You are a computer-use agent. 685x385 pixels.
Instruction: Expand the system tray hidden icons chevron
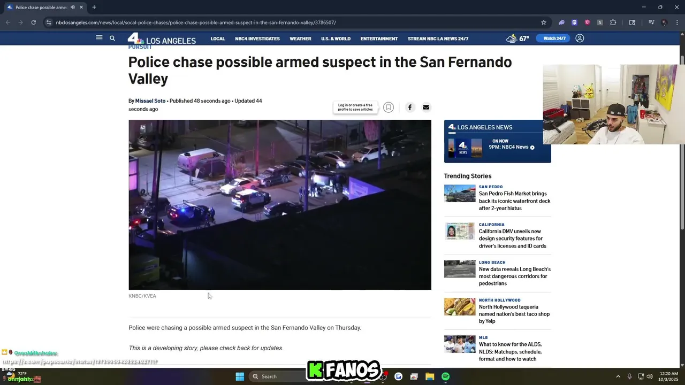click(618, 376)
